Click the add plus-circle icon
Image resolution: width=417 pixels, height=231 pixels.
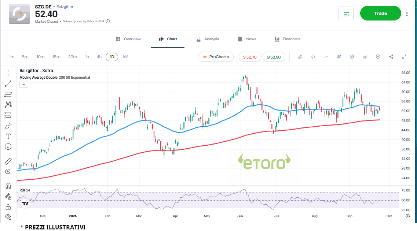click(x=378, y=56)
